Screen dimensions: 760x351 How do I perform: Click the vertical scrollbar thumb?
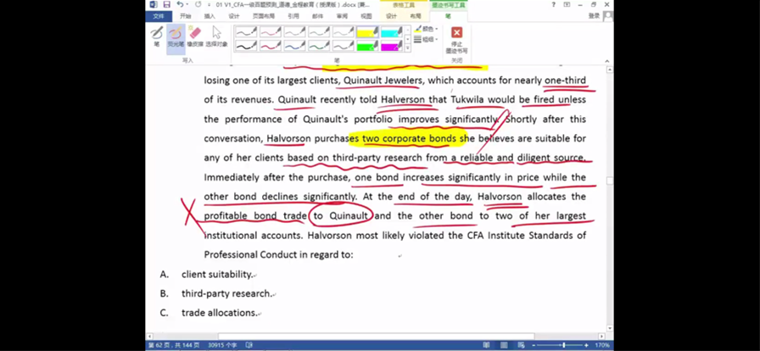(609, 181)
